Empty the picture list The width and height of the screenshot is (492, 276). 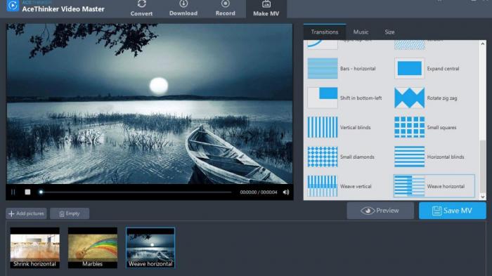pyautogui.click(x=70, y=213)
